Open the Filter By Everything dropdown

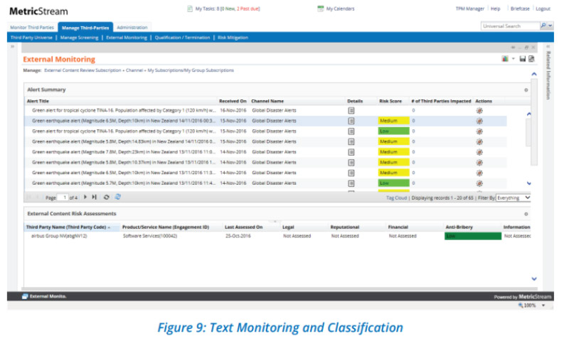point(514,198)
